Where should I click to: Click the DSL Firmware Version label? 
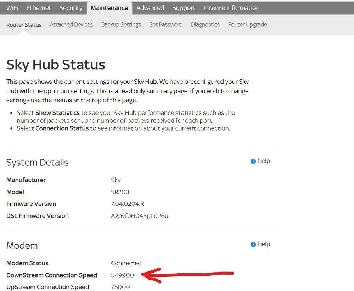[x=38, y=216]
